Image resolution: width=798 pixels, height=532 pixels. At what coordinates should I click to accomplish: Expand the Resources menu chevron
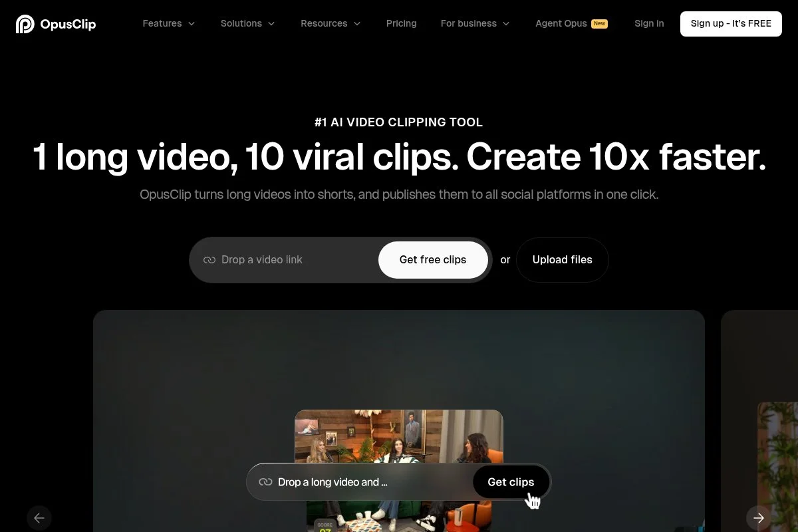[357, 23]
